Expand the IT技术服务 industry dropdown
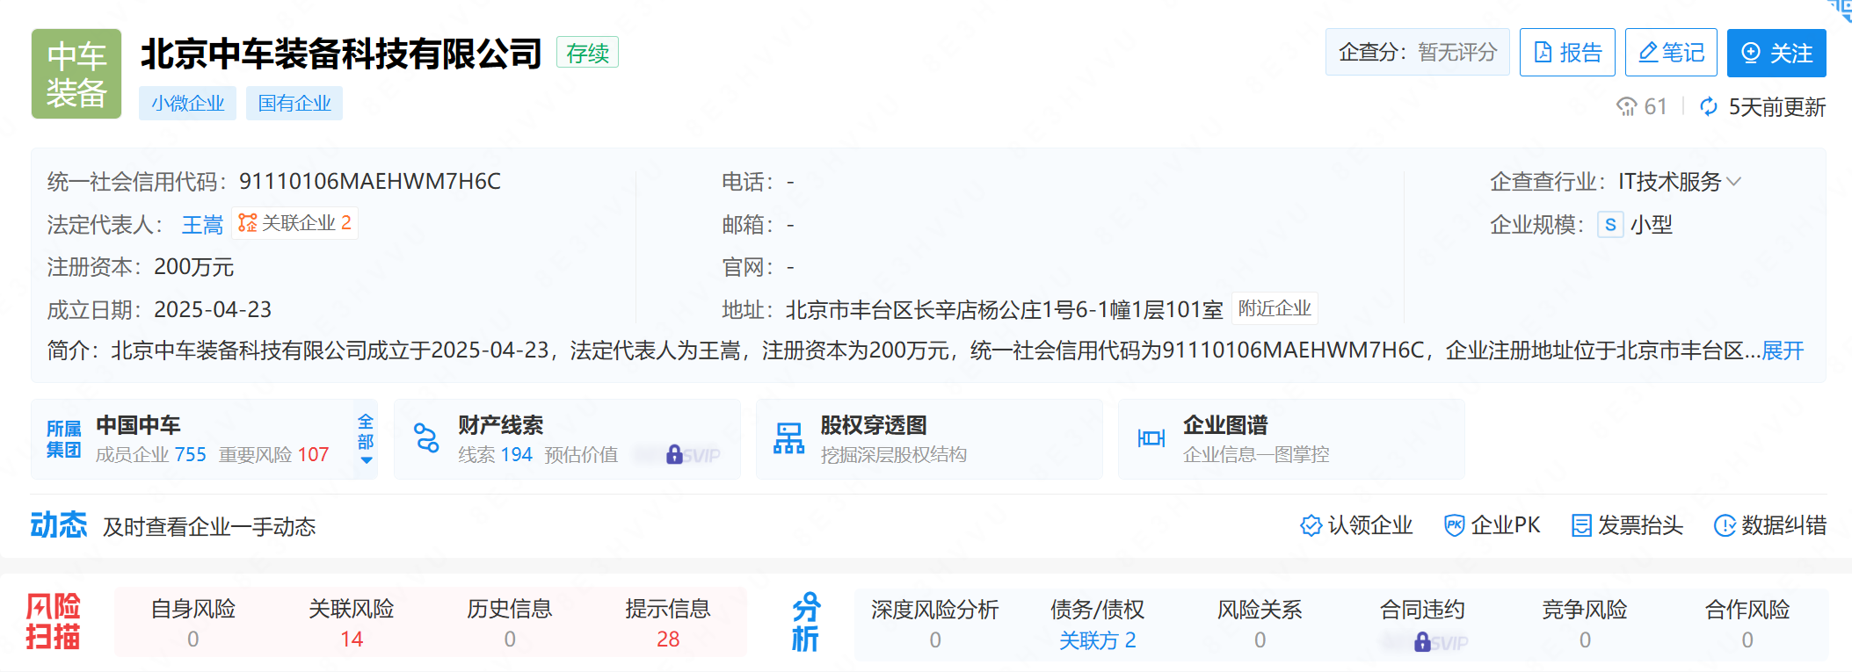Image resolution: width=1852 pixels, height=672 pixels. (1732, 182)
